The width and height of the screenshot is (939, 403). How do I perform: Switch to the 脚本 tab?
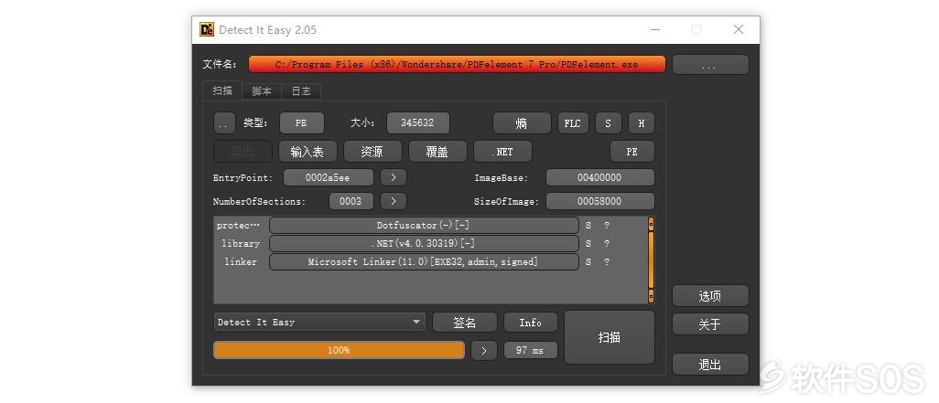point(262,91)
